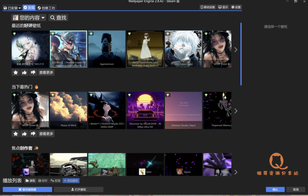Select the DeLorean by VISUALDON wallpaper
Screen dimensions: 308x196
pos(145,110)
